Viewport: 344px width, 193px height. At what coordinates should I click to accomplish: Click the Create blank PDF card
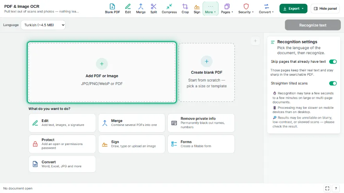click(207, 73)
